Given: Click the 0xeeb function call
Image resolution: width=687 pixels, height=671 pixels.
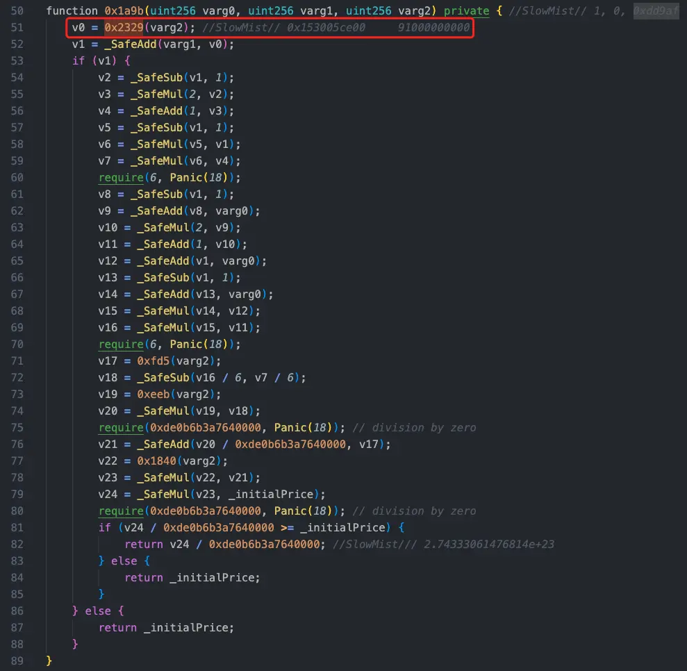Looking at the screenshot, I should coord(154,394).
